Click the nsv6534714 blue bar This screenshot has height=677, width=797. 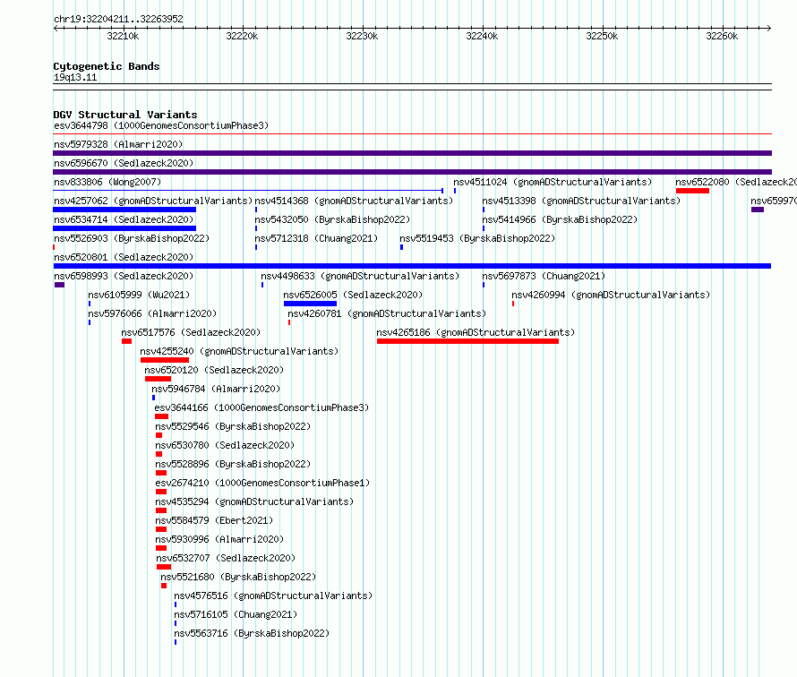[x=124, y=228]
